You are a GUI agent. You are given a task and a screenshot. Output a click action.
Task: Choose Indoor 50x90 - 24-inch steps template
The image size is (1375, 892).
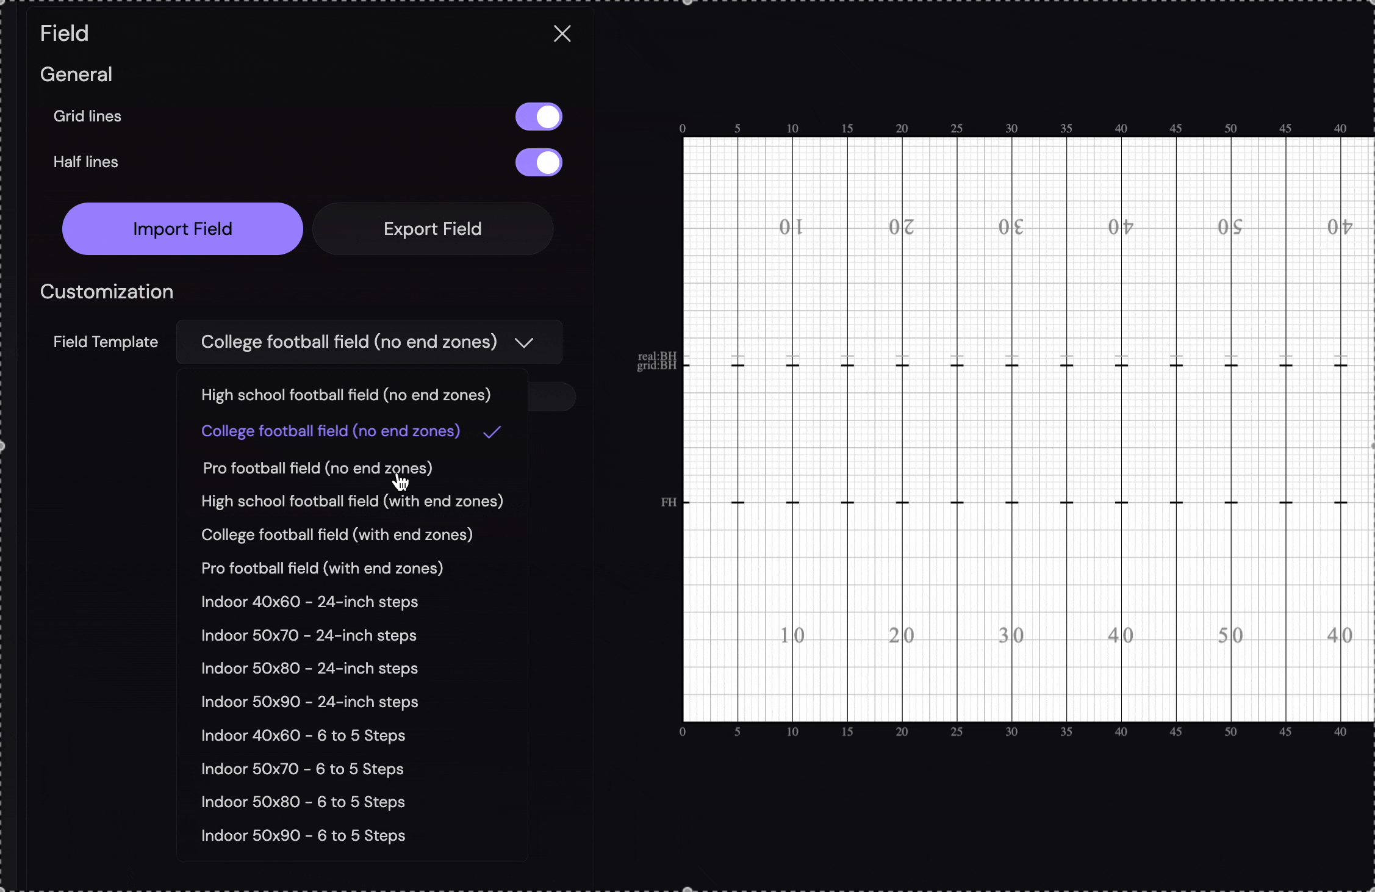tap(309, 702)
